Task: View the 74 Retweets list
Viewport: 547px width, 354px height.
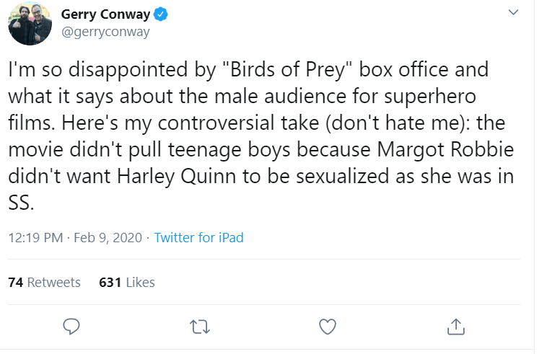Action: (44, 282)
